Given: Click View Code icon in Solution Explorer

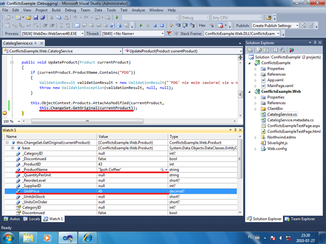Looking at the screenshot, I should (x=275, y=50).
